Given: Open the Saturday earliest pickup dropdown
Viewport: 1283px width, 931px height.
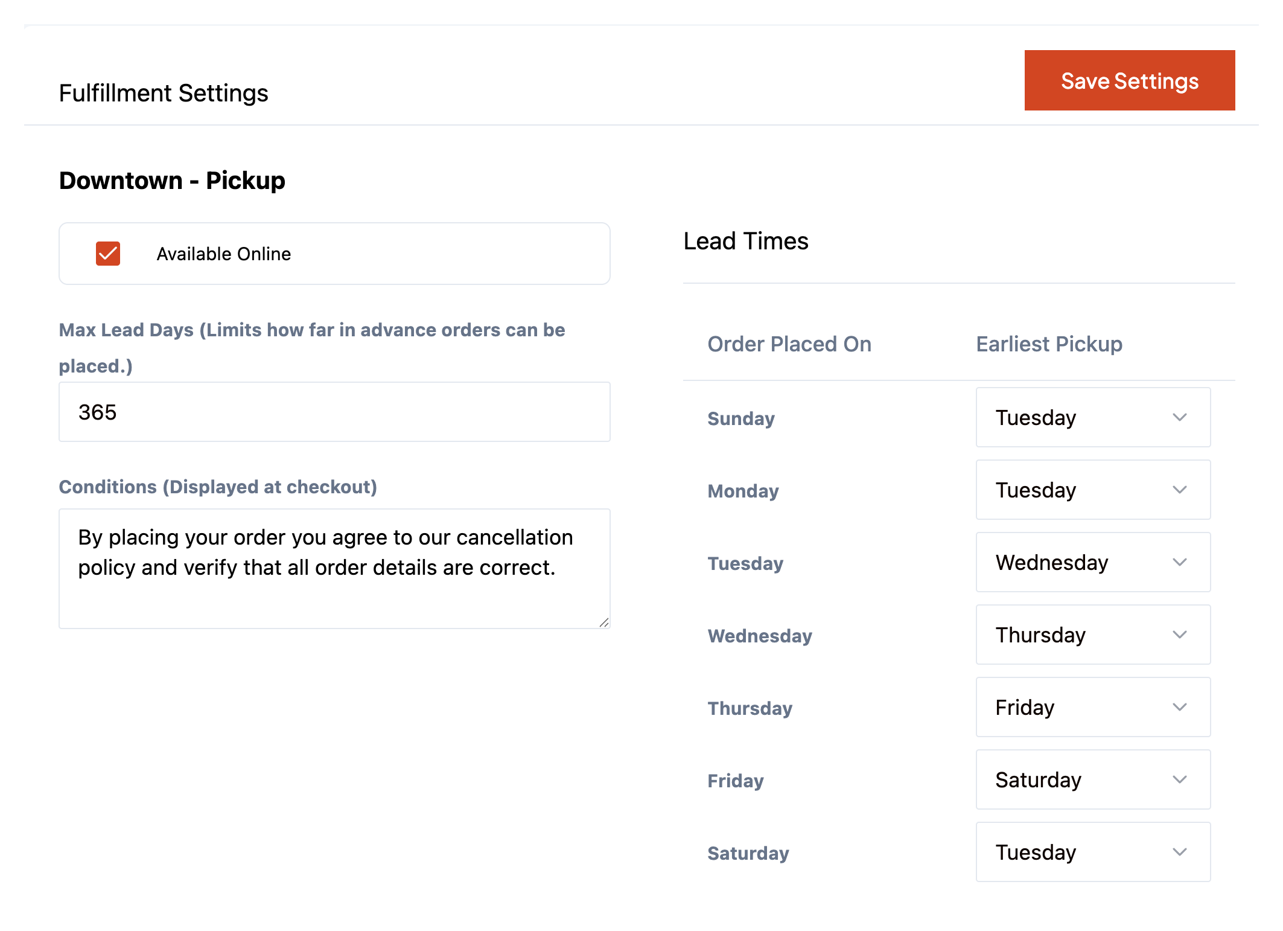Looking at the screenshot, I should point(1093,852).
